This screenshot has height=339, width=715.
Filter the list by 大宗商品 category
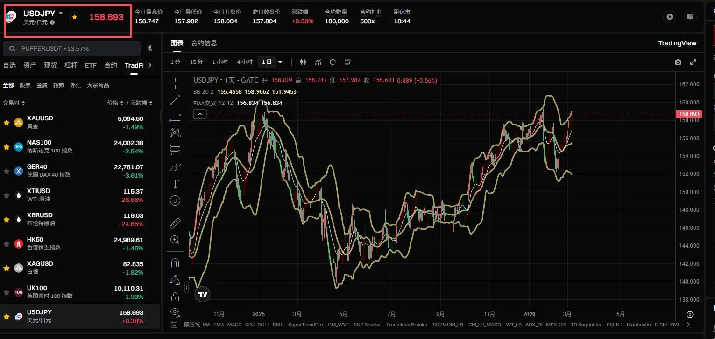click(x=98, y=85)
